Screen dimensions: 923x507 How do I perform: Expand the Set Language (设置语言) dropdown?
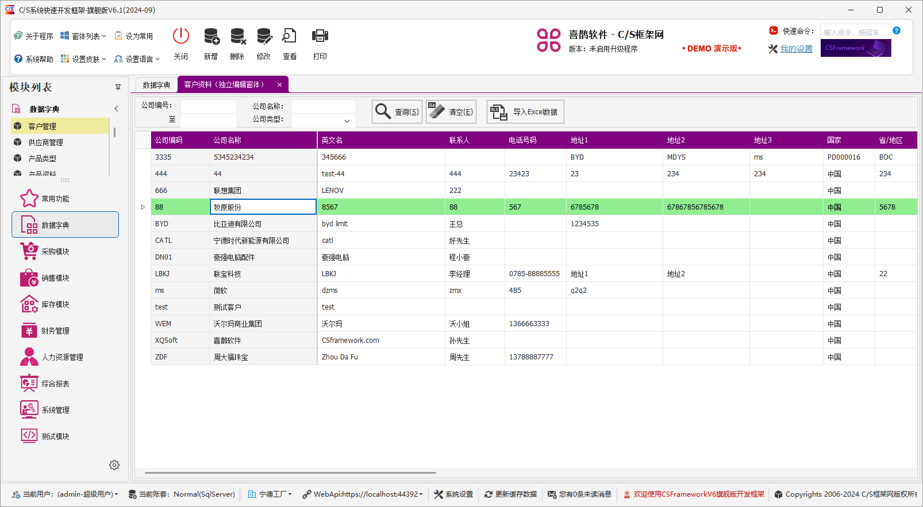click(x=137, y=59)
